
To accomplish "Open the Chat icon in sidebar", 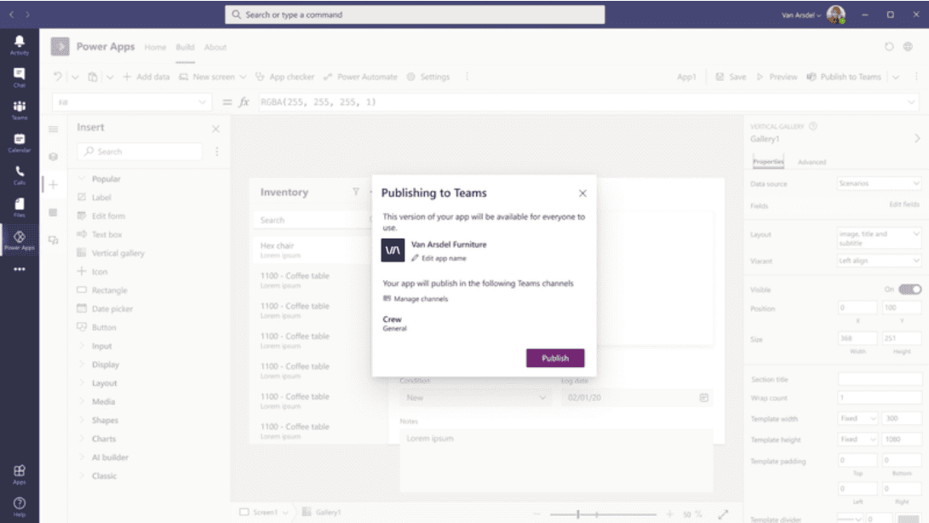I will tap(19, 78).
